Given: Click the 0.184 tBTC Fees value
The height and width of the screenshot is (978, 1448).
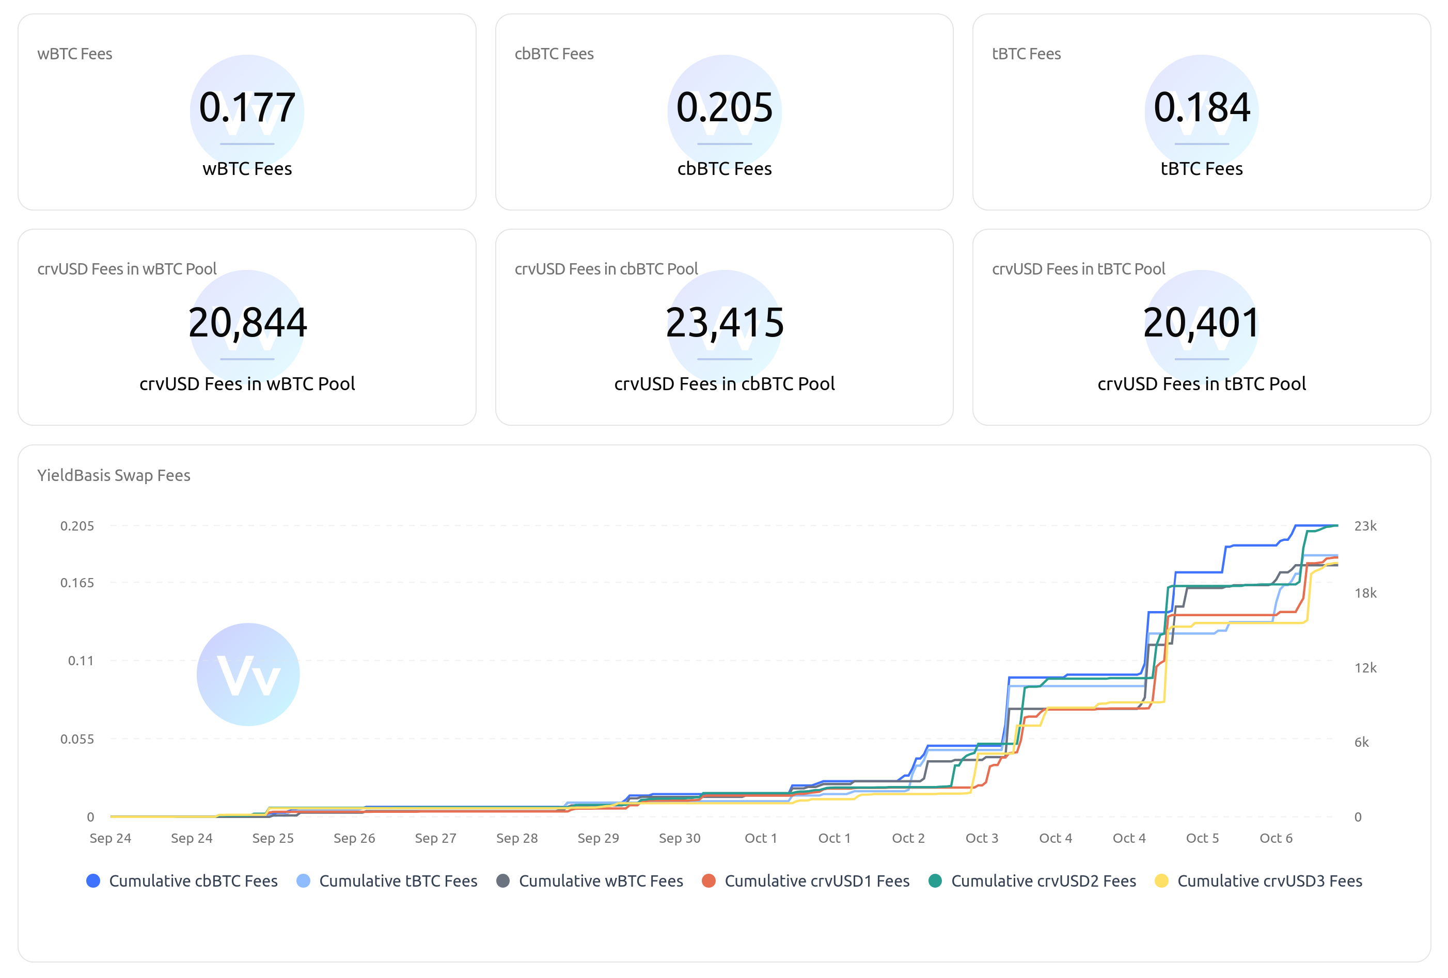Looking at the screenshot, I should click(x=1201, y=107).
